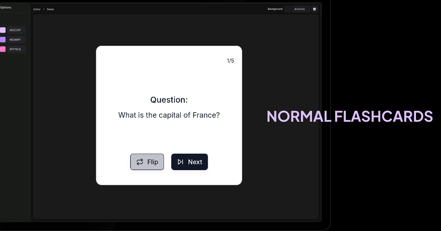Select the #B388FF color swatch
The image size is (441, 231).
(3, 40)
